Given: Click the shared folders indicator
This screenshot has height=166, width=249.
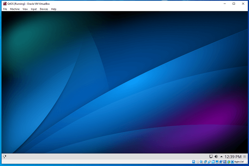Looking at the screenshot, I should point(214,162).
